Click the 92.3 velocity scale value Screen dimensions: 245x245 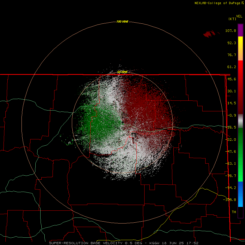click(232, 43)
